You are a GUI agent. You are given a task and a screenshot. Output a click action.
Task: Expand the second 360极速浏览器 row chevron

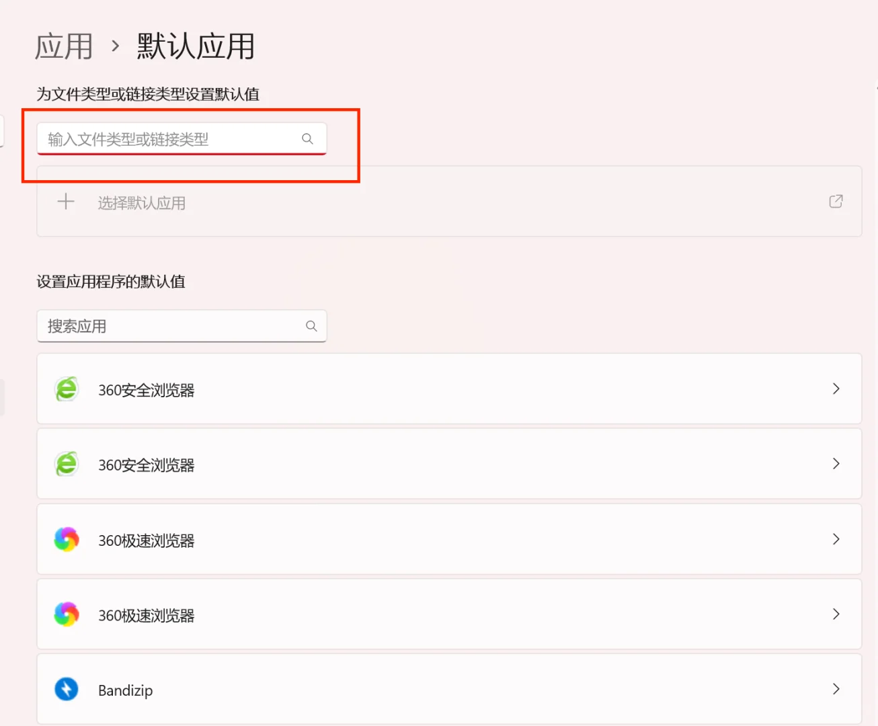click(x=836, y=614)
